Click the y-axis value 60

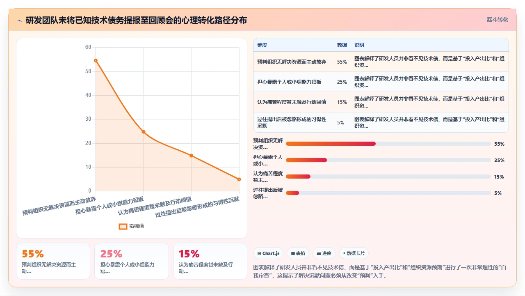pos(88,47)
